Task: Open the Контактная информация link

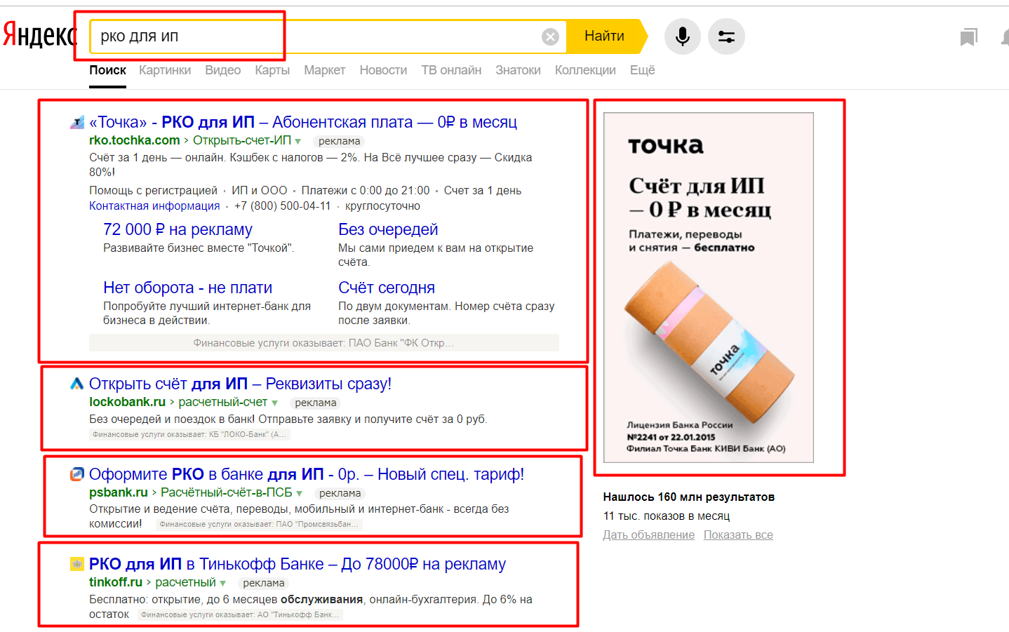Action: coord(154,206)
